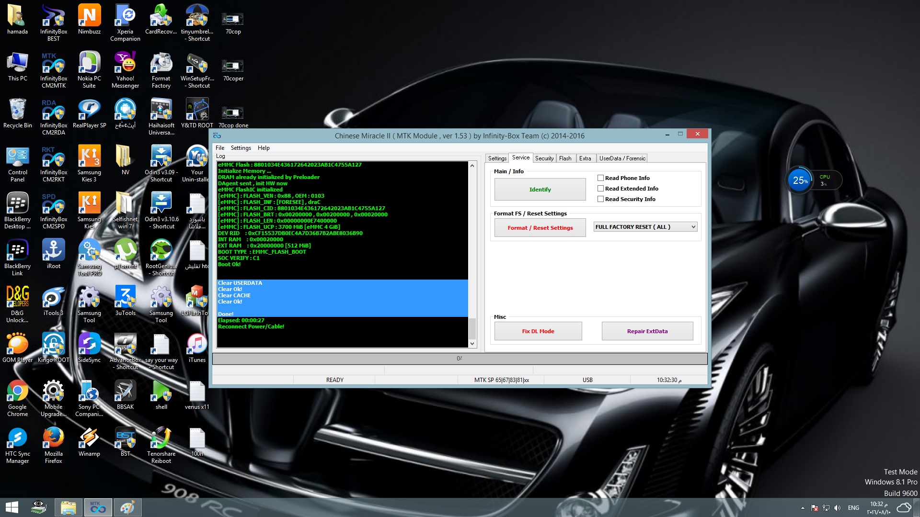Viewport: 920px width, 517px height.
Task: Open the GOM Player desktop icon
Action: click(x=18, y=348)
